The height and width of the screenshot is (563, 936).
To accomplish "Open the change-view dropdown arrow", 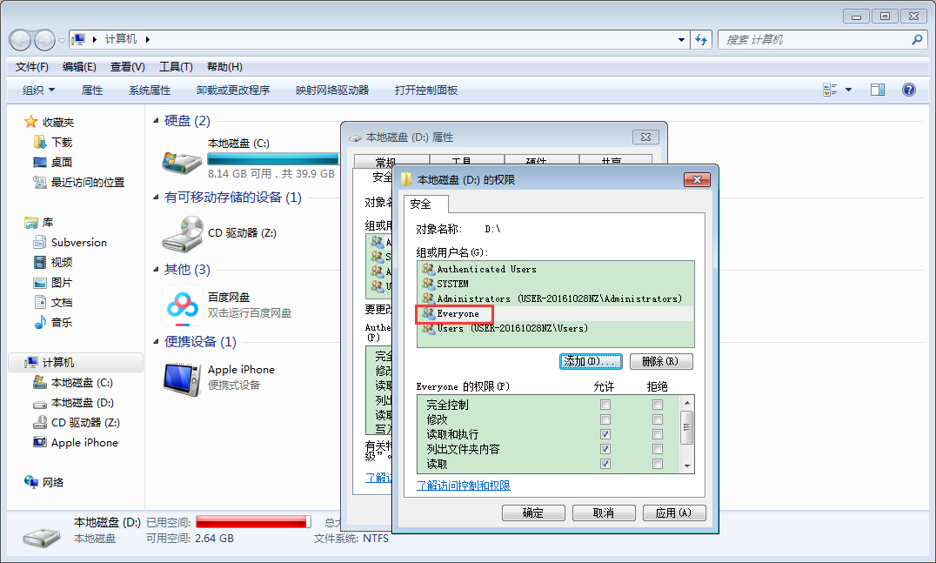I will (x=848, y=89).
